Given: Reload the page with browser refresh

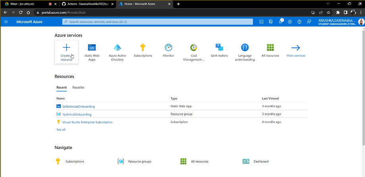Looking at the screenshot, I should pyautogui.click(x=21, y=12).
